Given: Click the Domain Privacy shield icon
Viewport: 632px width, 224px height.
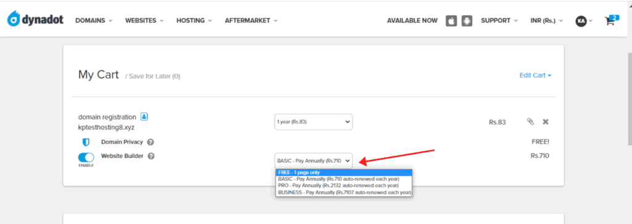Looking at the screenshot, I should pos(85,142).
